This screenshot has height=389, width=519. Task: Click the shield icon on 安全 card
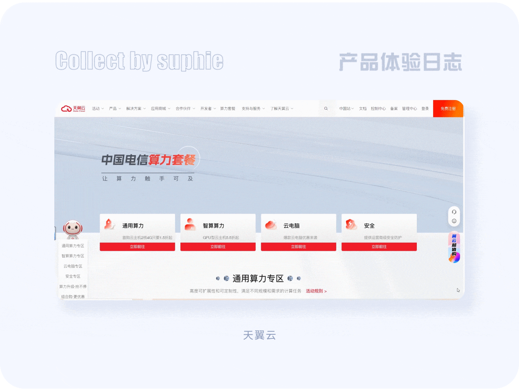pyautogui.click(x=351, y=224)
